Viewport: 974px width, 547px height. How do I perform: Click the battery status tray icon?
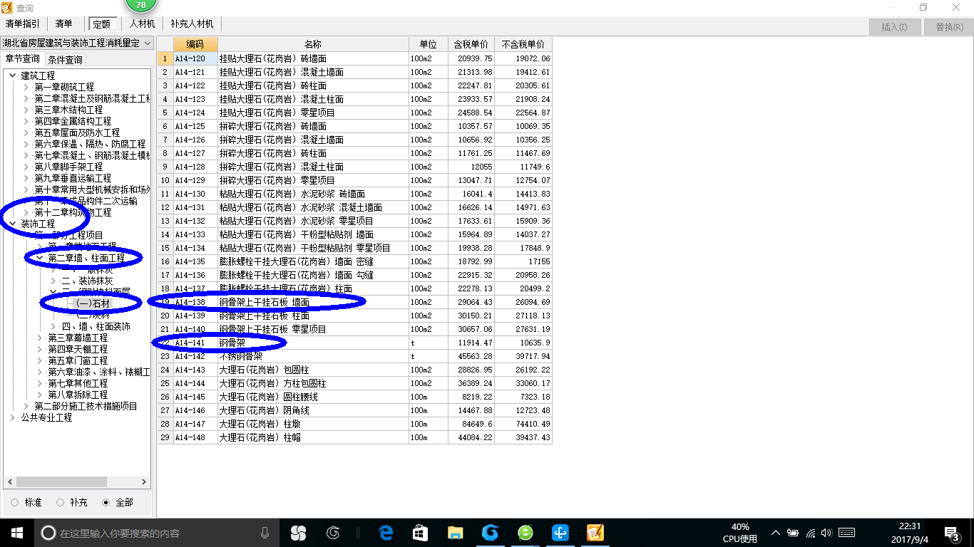click(x=793, y=533)
